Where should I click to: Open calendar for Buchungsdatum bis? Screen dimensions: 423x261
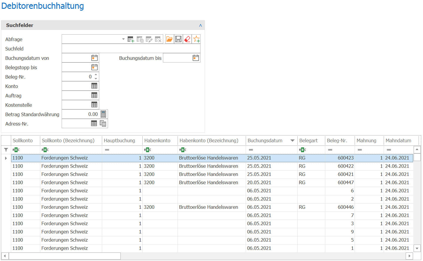click(196, 58)
